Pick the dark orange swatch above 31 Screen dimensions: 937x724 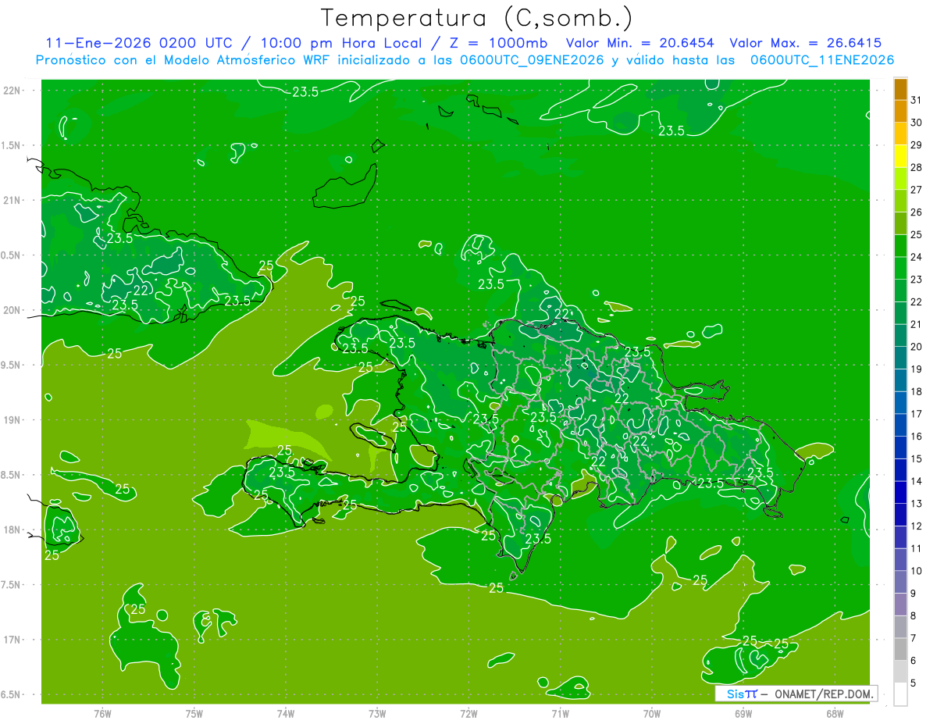(900, 89)
